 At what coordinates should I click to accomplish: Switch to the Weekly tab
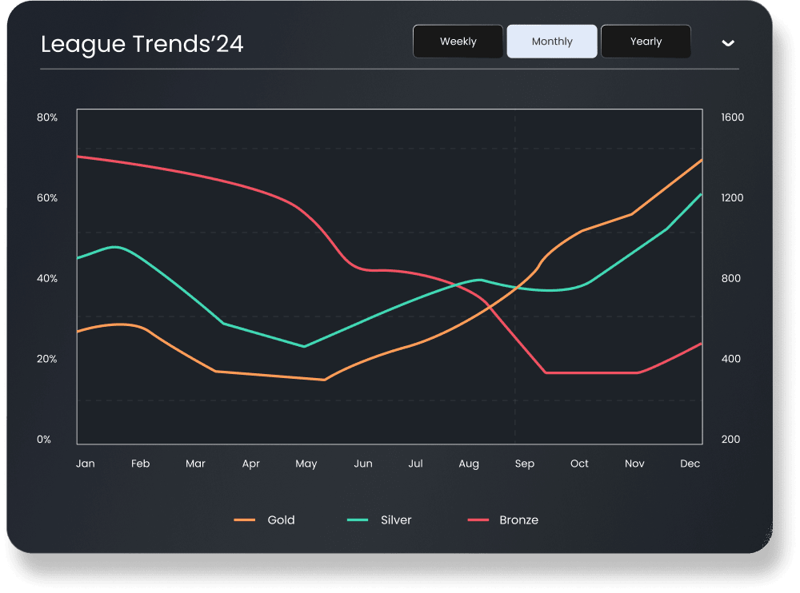(x=458, y=41)
